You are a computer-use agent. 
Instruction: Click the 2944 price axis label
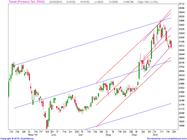(x=181, y=54)
